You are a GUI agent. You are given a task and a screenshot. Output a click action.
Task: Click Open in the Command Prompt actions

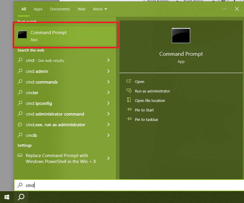pos(139,82)
